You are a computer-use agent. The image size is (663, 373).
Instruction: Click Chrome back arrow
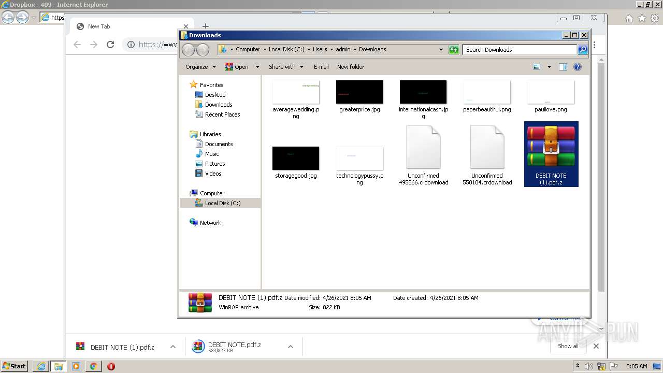point(77,45)
